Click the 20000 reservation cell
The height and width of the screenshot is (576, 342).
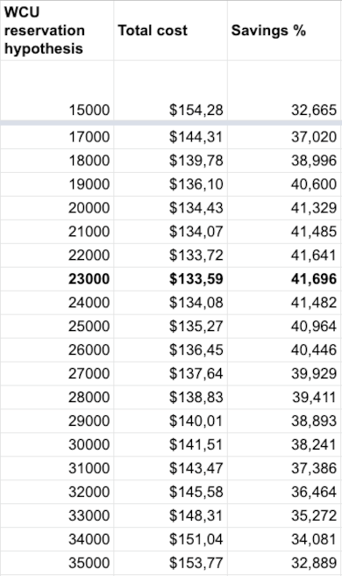tap(57, 208)
